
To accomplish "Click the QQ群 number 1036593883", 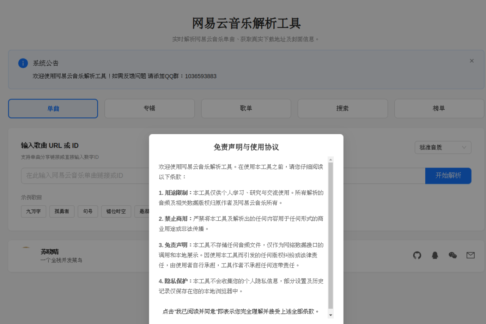I will tap(200, 76).
